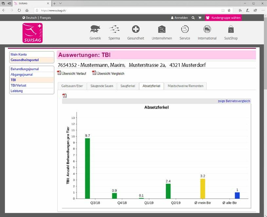Screen dimensions: 267x217
Task: Select Behandlungsjournal in the sidebar
Action: (25, 69)
